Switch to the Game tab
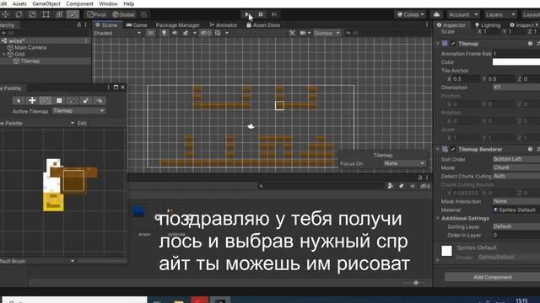 137,25
